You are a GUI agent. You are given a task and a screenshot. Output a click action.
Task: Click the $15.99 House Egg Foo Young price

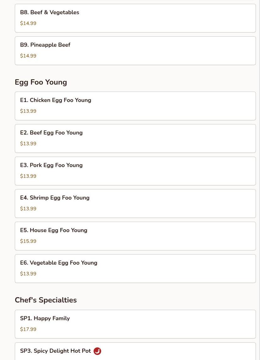(28, 241)
